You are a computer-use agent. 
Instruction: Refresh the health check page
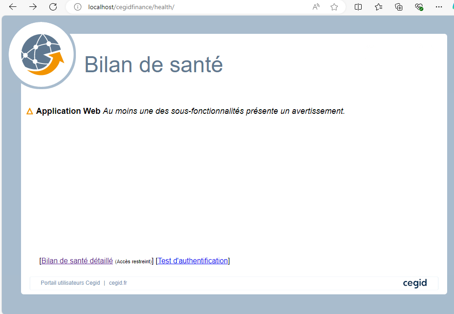(x=53, y=7)
